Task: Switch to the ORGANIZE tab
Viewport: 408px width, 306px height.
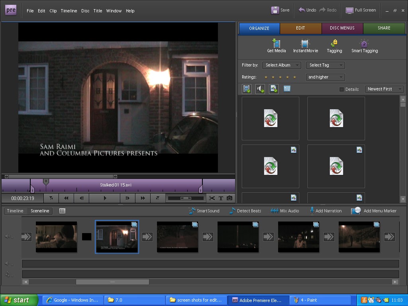Action: click(x=259, y=28)
